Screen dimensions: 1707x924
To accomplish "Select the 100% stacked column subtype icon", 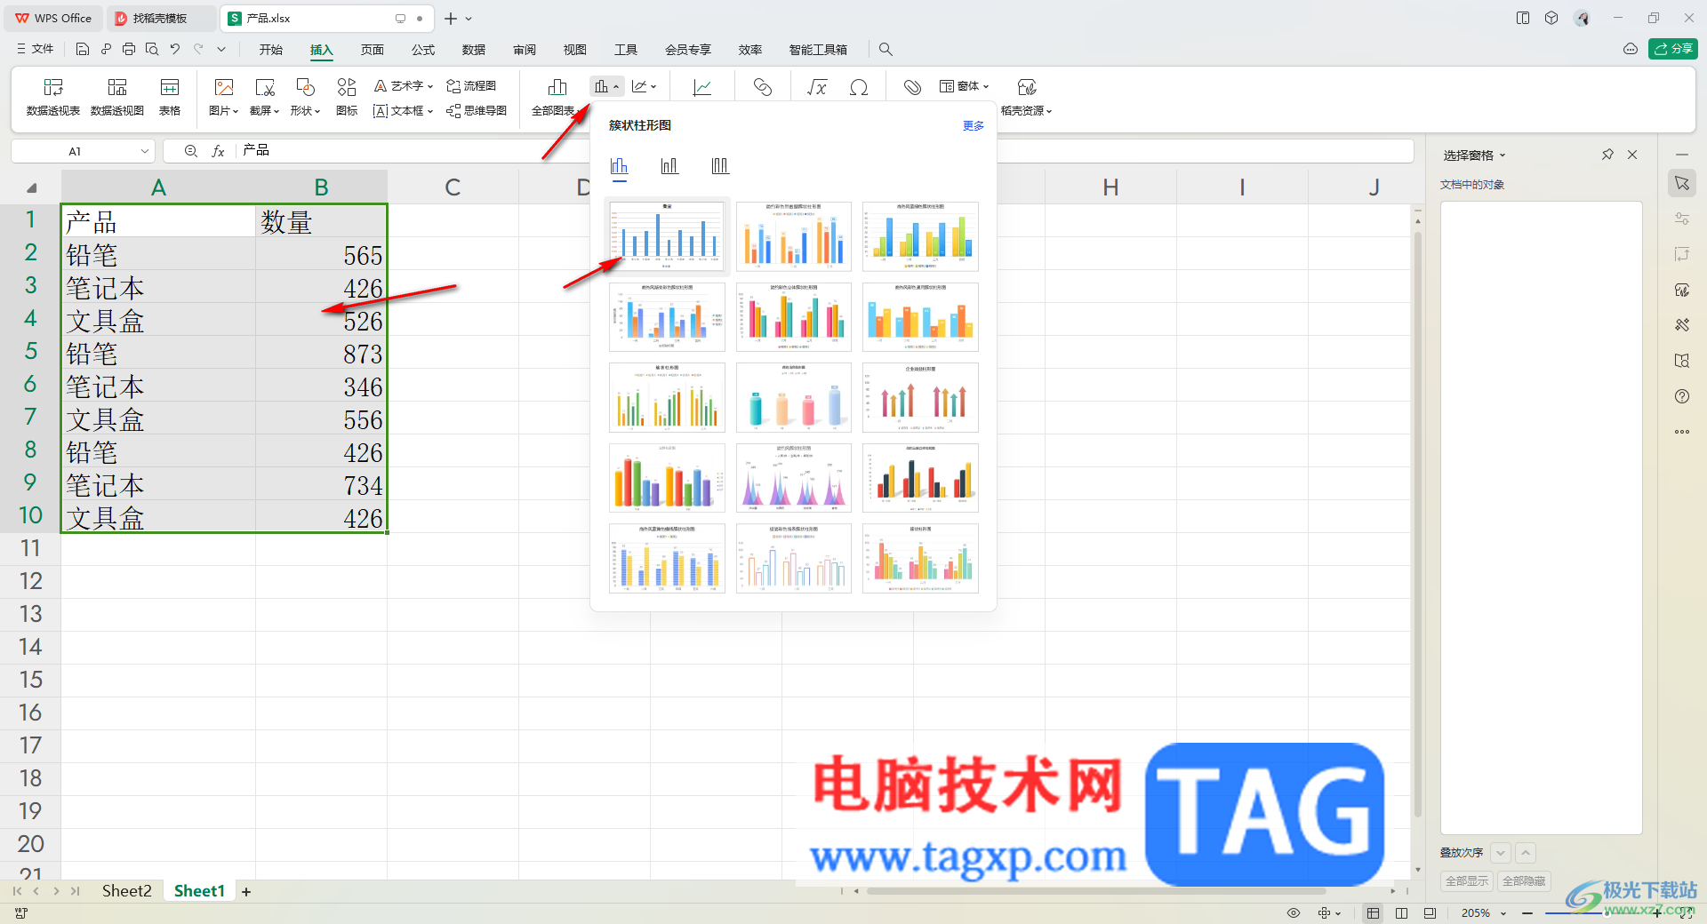I will coord(720,166).
